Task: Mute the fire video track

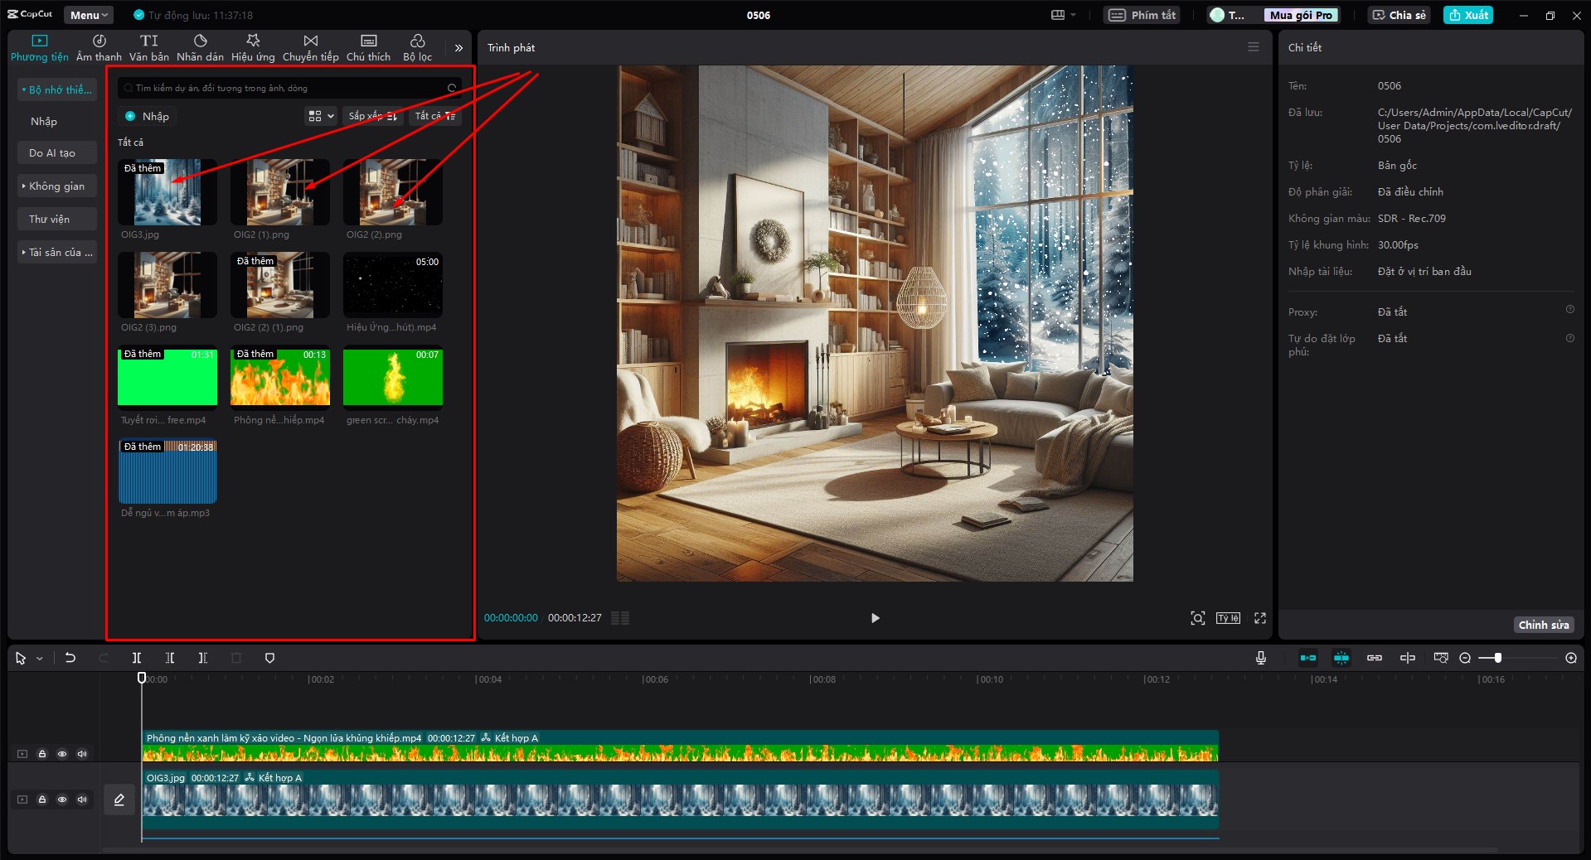Action: tap(82, 754)
